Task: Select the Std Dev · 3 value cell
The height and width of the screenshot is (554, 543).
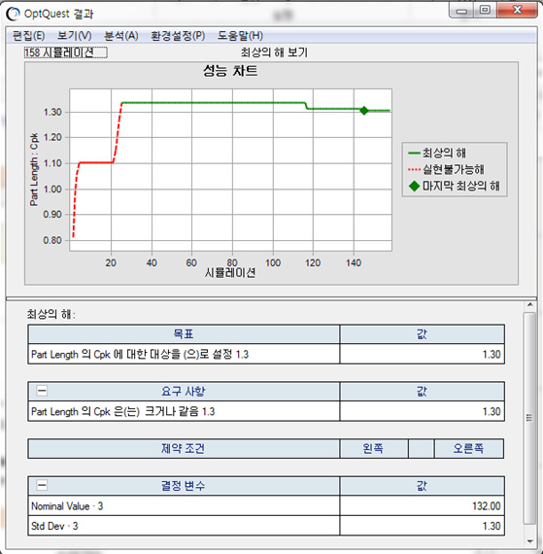Action: (422, 526)
